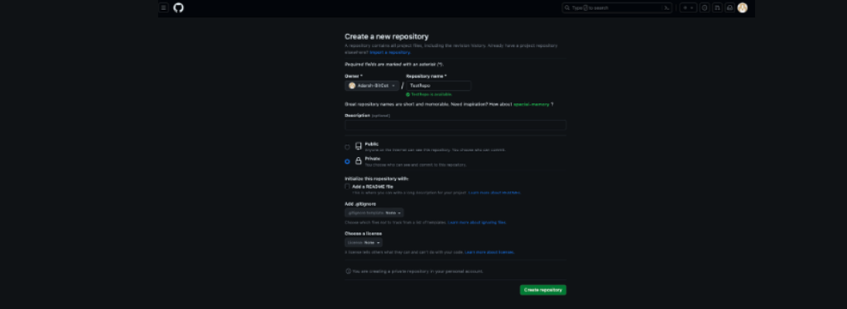Screen dimensions: 847x309
Task: Click the Create repository button
Action: tap(543, 290)
